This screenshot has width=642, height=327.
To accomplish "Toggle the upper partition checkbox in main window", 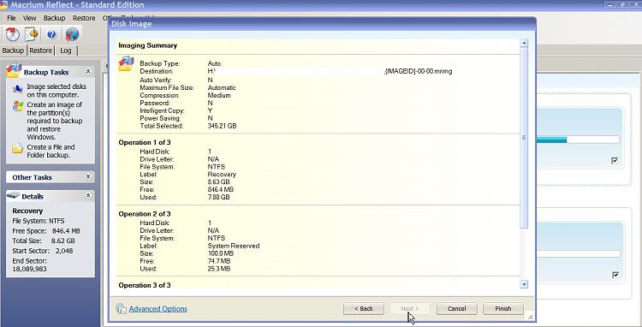I will pos(615,160).
